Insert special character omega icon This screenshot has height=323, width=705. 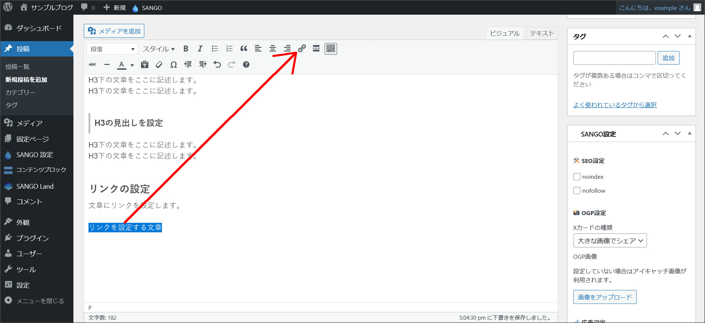tap(174, 65)
